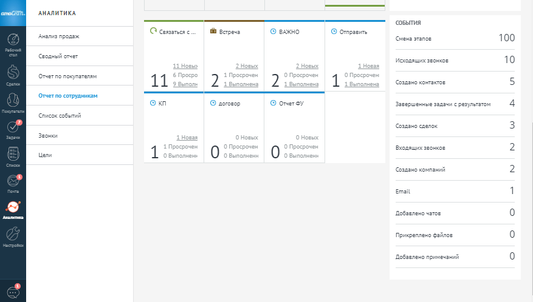Screen dimensions: 533x302
Task: Open Цели analytics page
Action: click(45, 155)
